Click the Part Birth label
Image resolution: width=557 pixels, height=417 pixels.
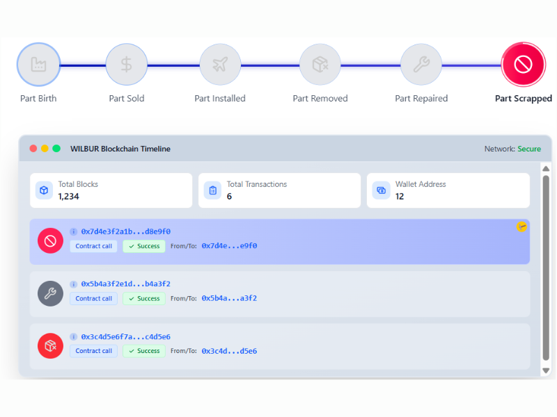[x=38, y=98]
